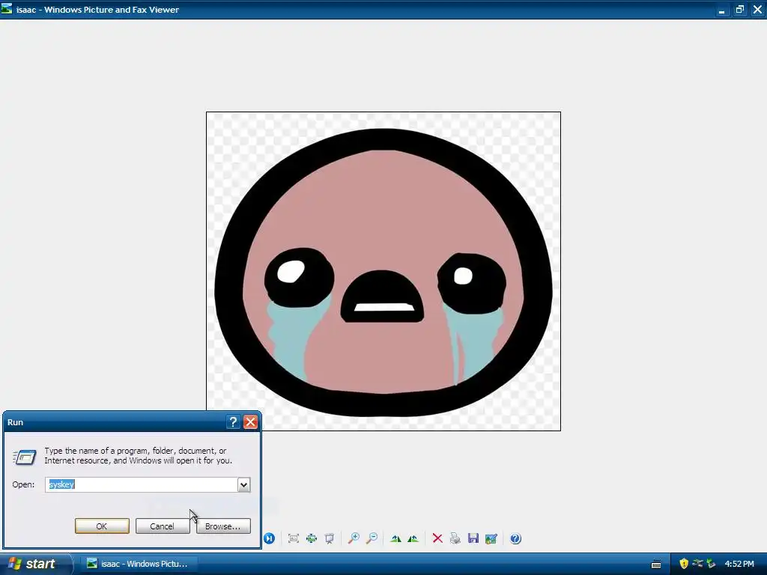Click the Safely Remove Hardware tray icon
The height and width of the screenshot is (575, 767).
[x=711, y=564]
